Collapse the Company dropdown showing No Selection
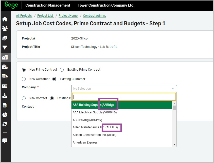Viewport: 214px width, 163px height. (124, 89)
